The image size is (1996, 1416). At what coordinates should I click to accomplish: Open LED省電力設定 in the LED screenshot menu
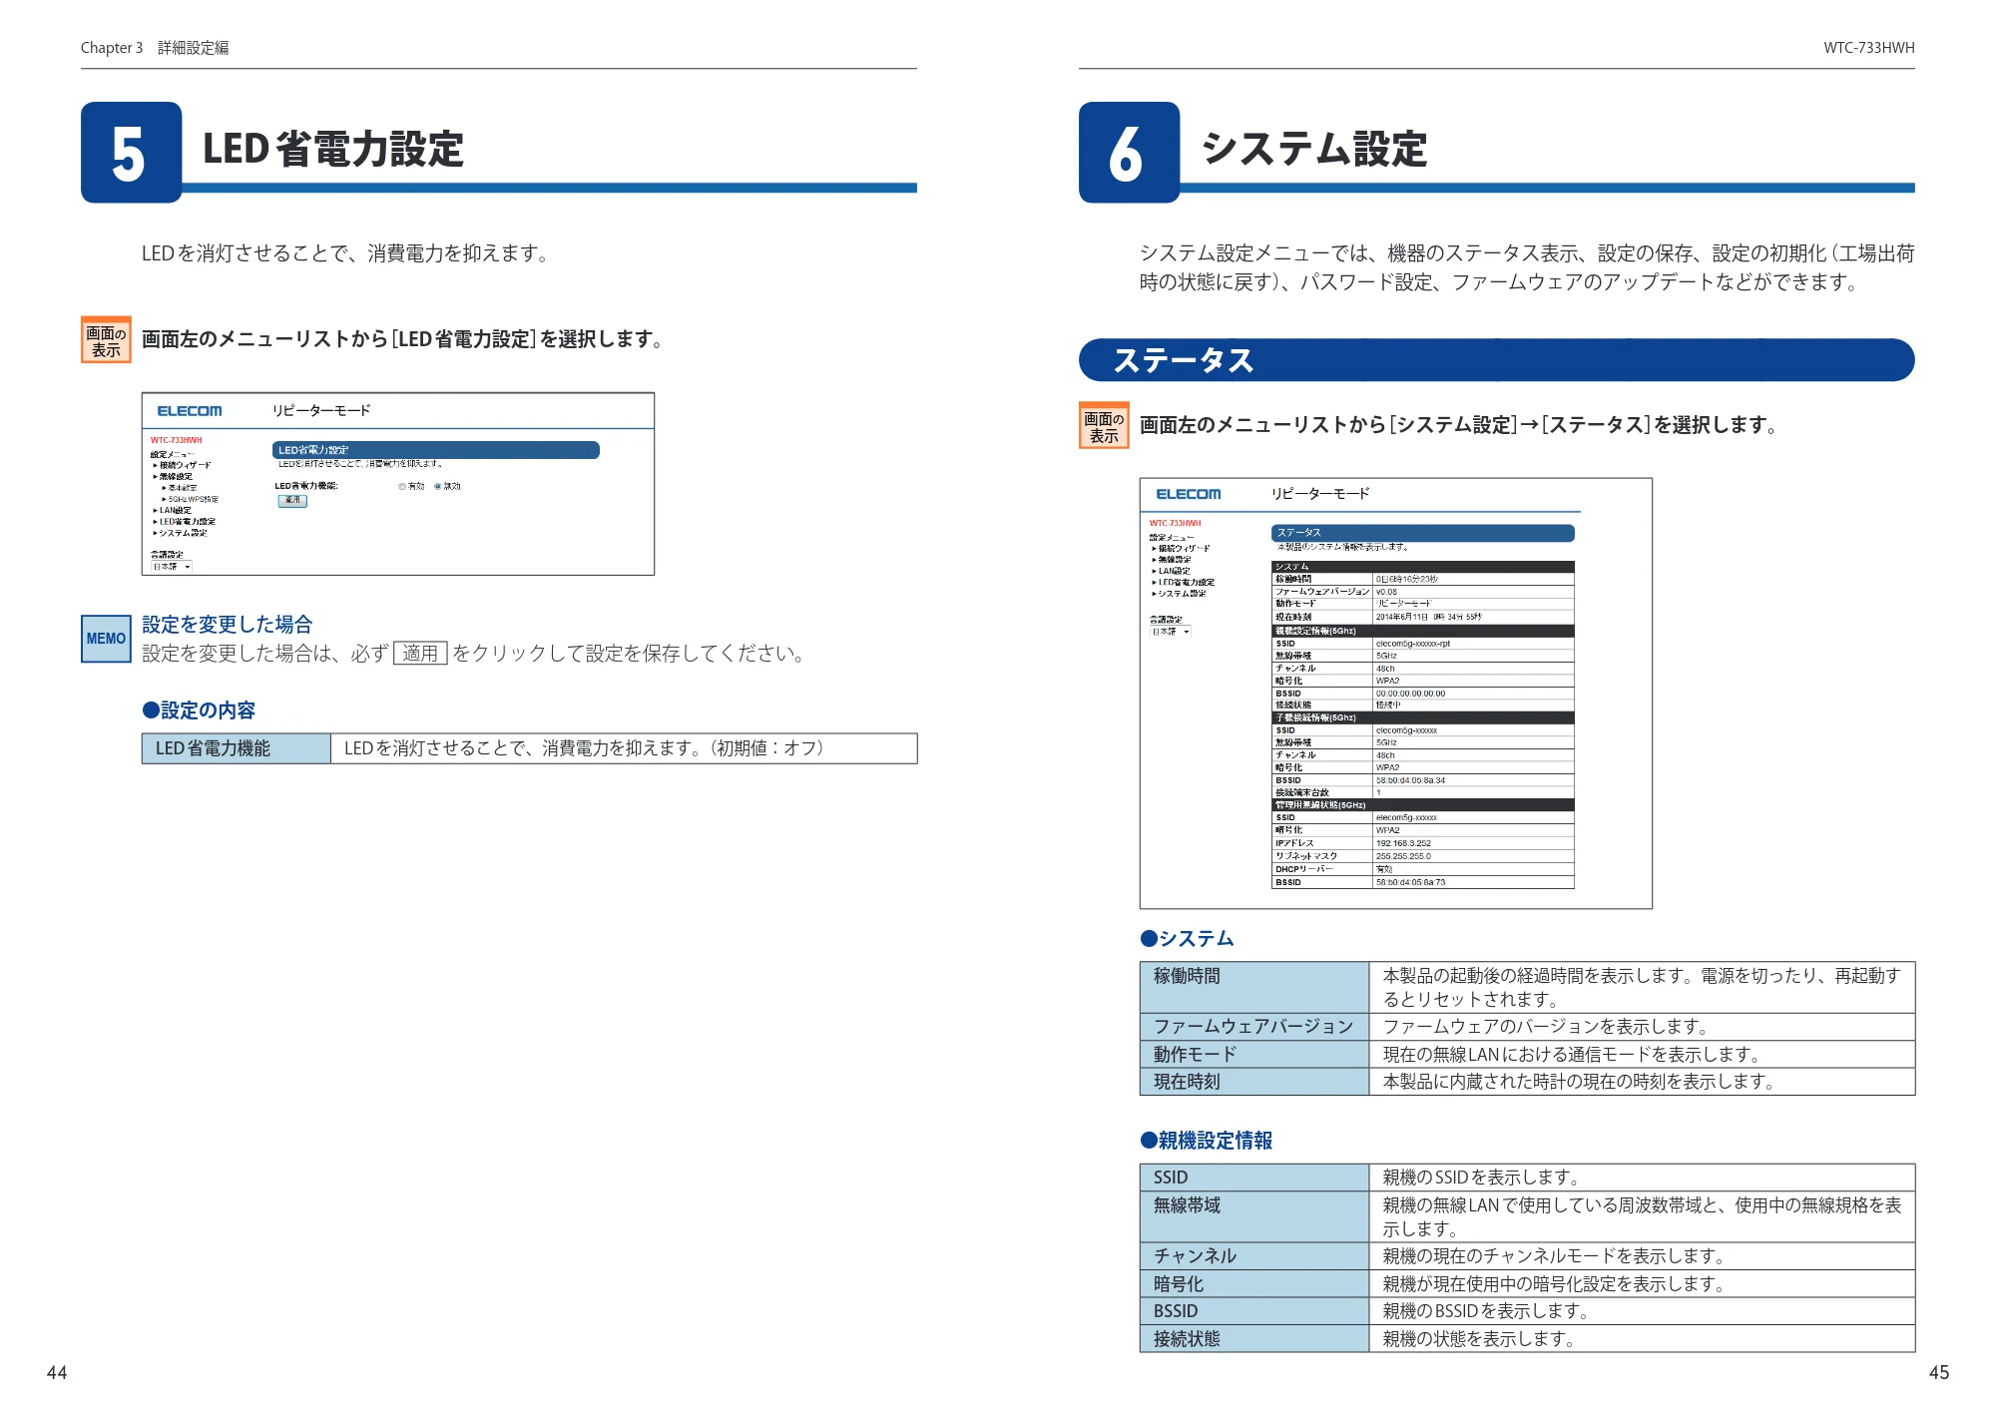click(185, 521)
